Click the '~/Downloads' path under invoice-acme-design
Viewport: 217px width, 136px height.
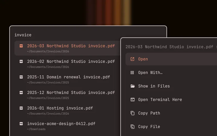point(36,129)
